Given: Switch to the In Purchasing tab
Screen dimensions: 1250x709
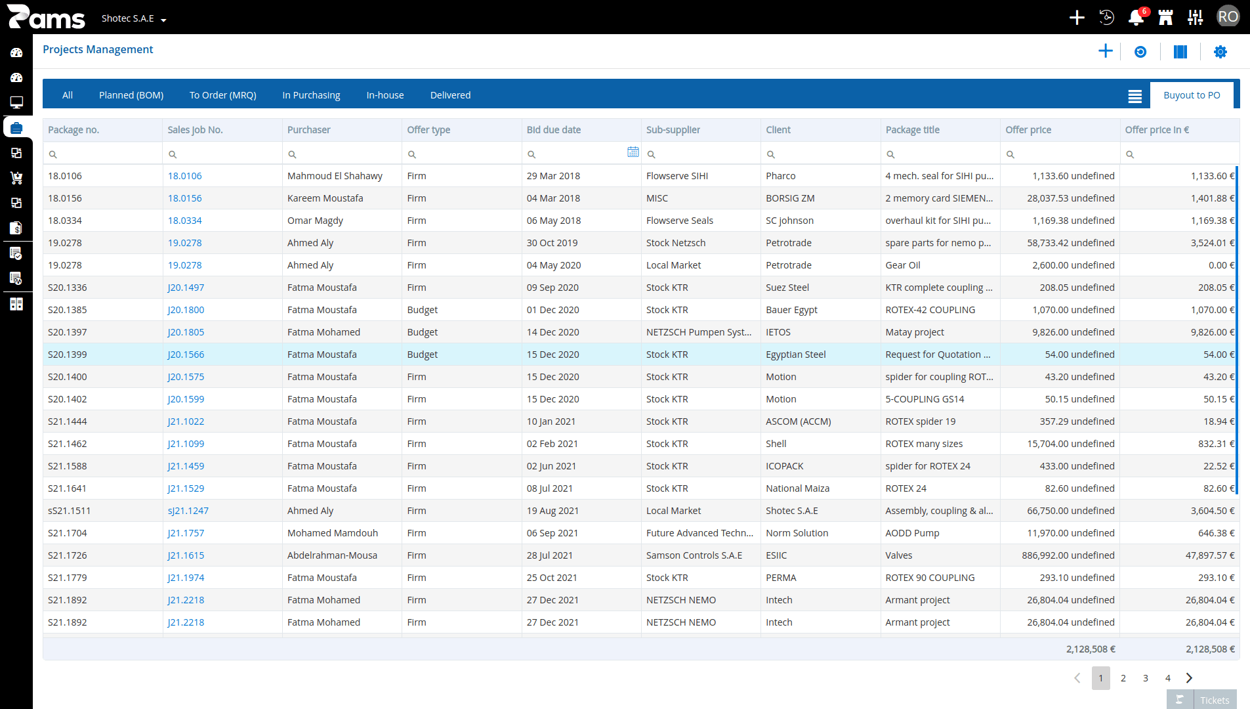Looking at the screenshot, I should pyautogui.click(x=311, y=95).
